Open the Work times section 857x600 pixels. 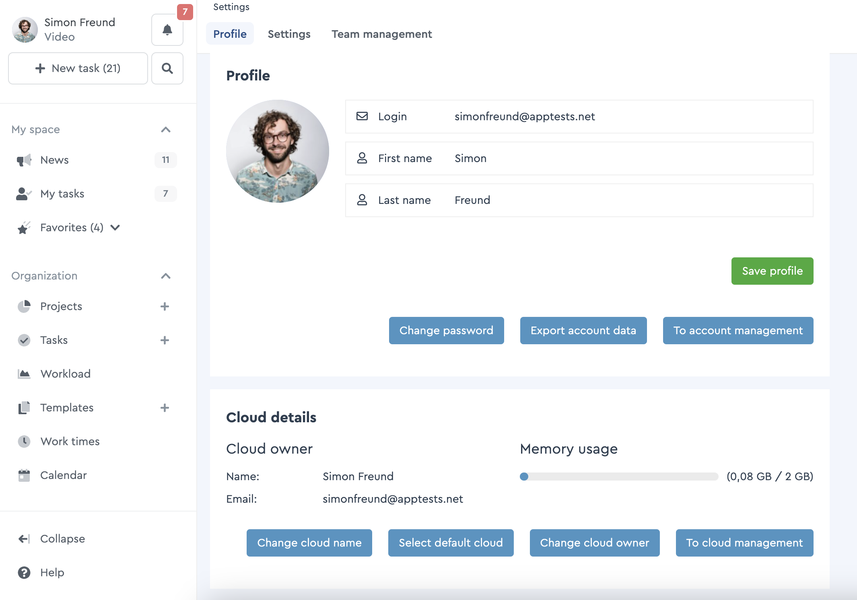coord(70,442)
